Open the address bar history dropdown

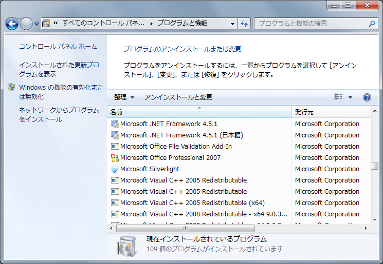[232, 24]
